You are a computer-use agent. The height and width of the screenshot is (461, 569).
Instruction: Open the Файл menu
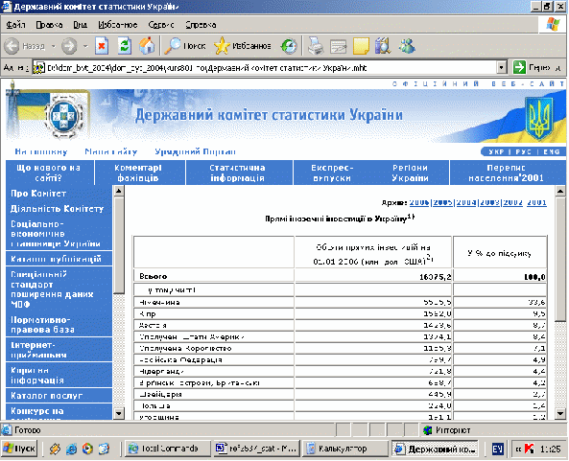click(15, 25)
